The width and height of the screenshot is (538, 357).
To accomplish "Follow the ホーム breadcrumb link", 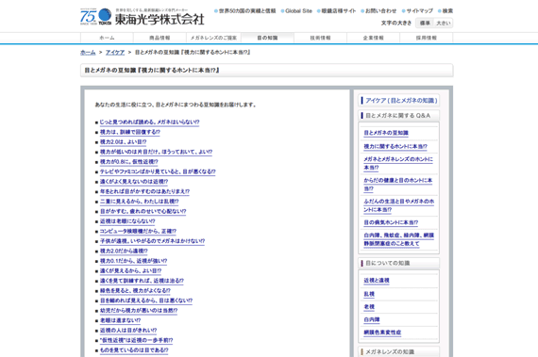I will click(88, 53).
